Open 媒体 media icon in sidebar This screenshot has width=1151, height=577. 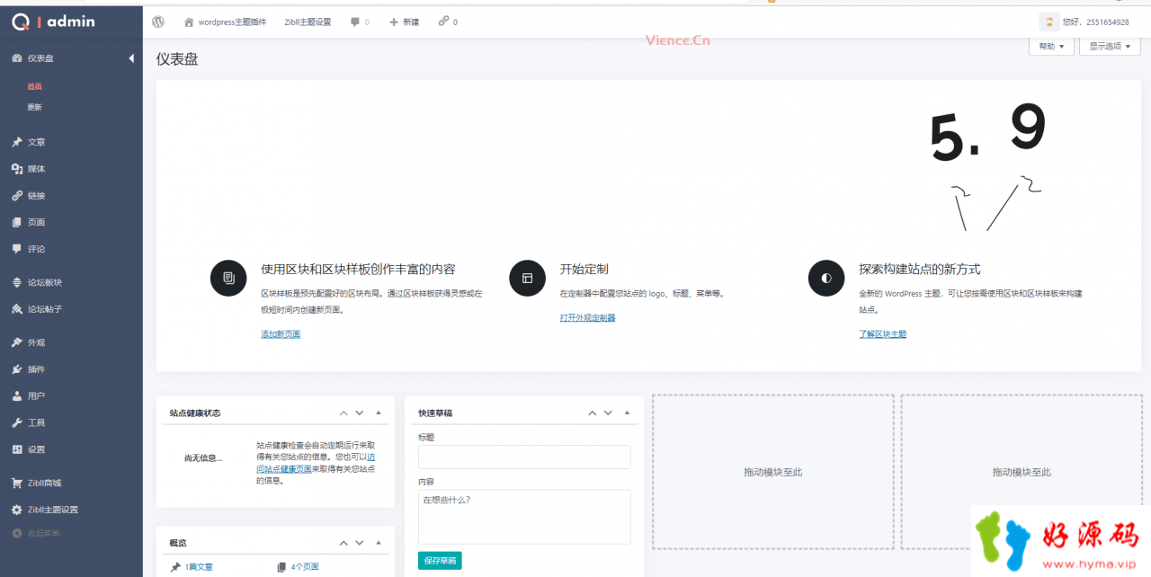(x=17, y=169)
